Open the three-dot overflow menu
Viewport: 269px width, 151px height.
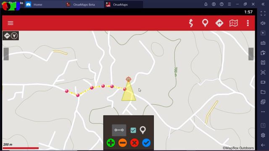(248, 23)
